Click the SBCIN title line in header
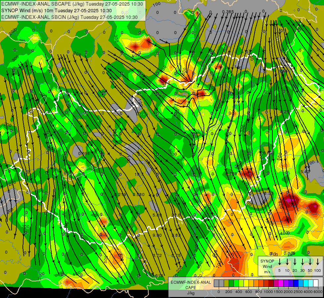The width and height of the screenshot is (324, 298). point(69,17)
